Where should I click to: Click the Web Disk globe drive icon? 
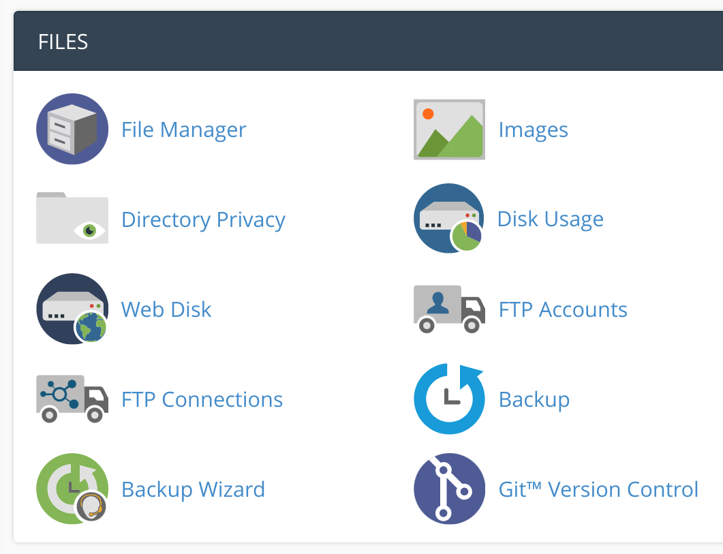[x=72, y=309]
